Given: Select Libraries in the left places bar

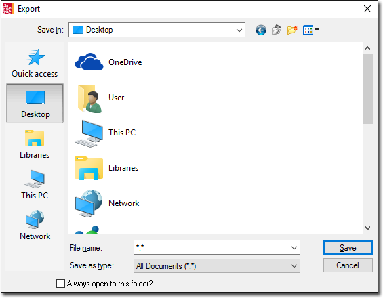Looking at the screenshot, I should coord(35,144).
